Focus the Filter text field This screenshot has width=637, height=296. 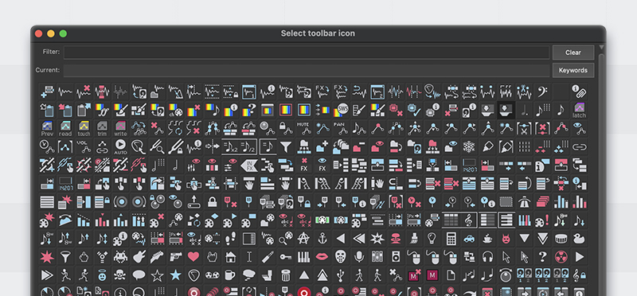point(307,53)
